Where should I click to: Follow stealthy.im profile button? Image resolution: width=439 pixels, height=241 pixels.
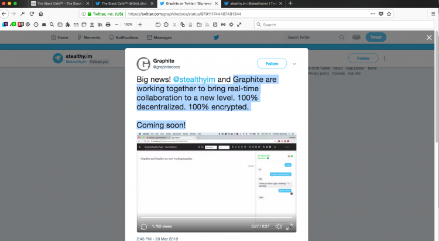(x=363, y=58)
